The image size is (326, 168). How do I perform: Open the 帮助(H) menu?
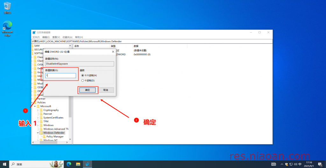click(79, 37)
